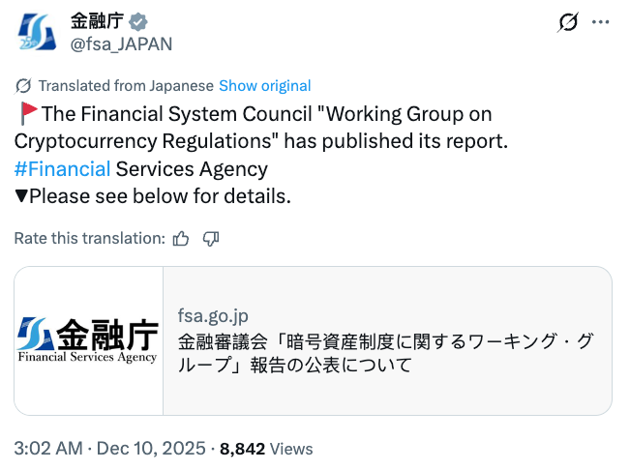This screenshot has height=470, width=630.
Task: Click the translation icon beside Translated from Japanese
Action: tap(23, 85)
